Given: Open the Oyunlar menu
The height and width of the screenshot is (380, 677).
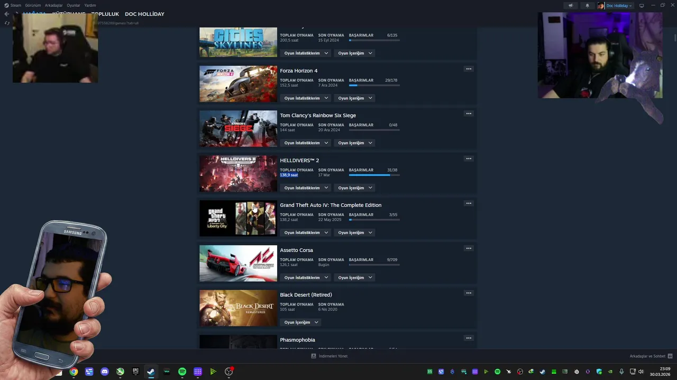Looking at the screenshot, I should point(74,5).
